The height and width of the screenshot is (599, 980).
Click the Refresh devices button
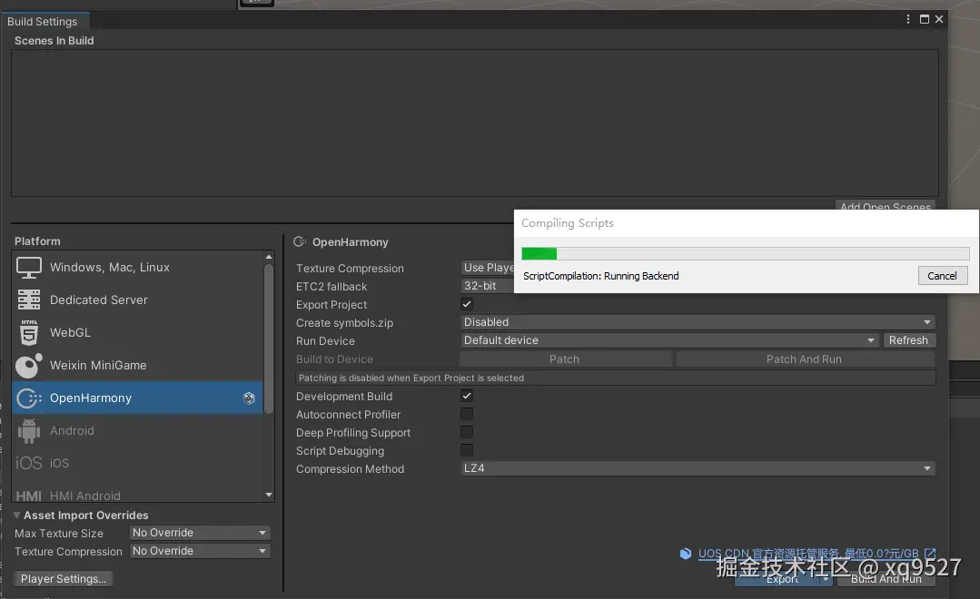click(909, 340)
